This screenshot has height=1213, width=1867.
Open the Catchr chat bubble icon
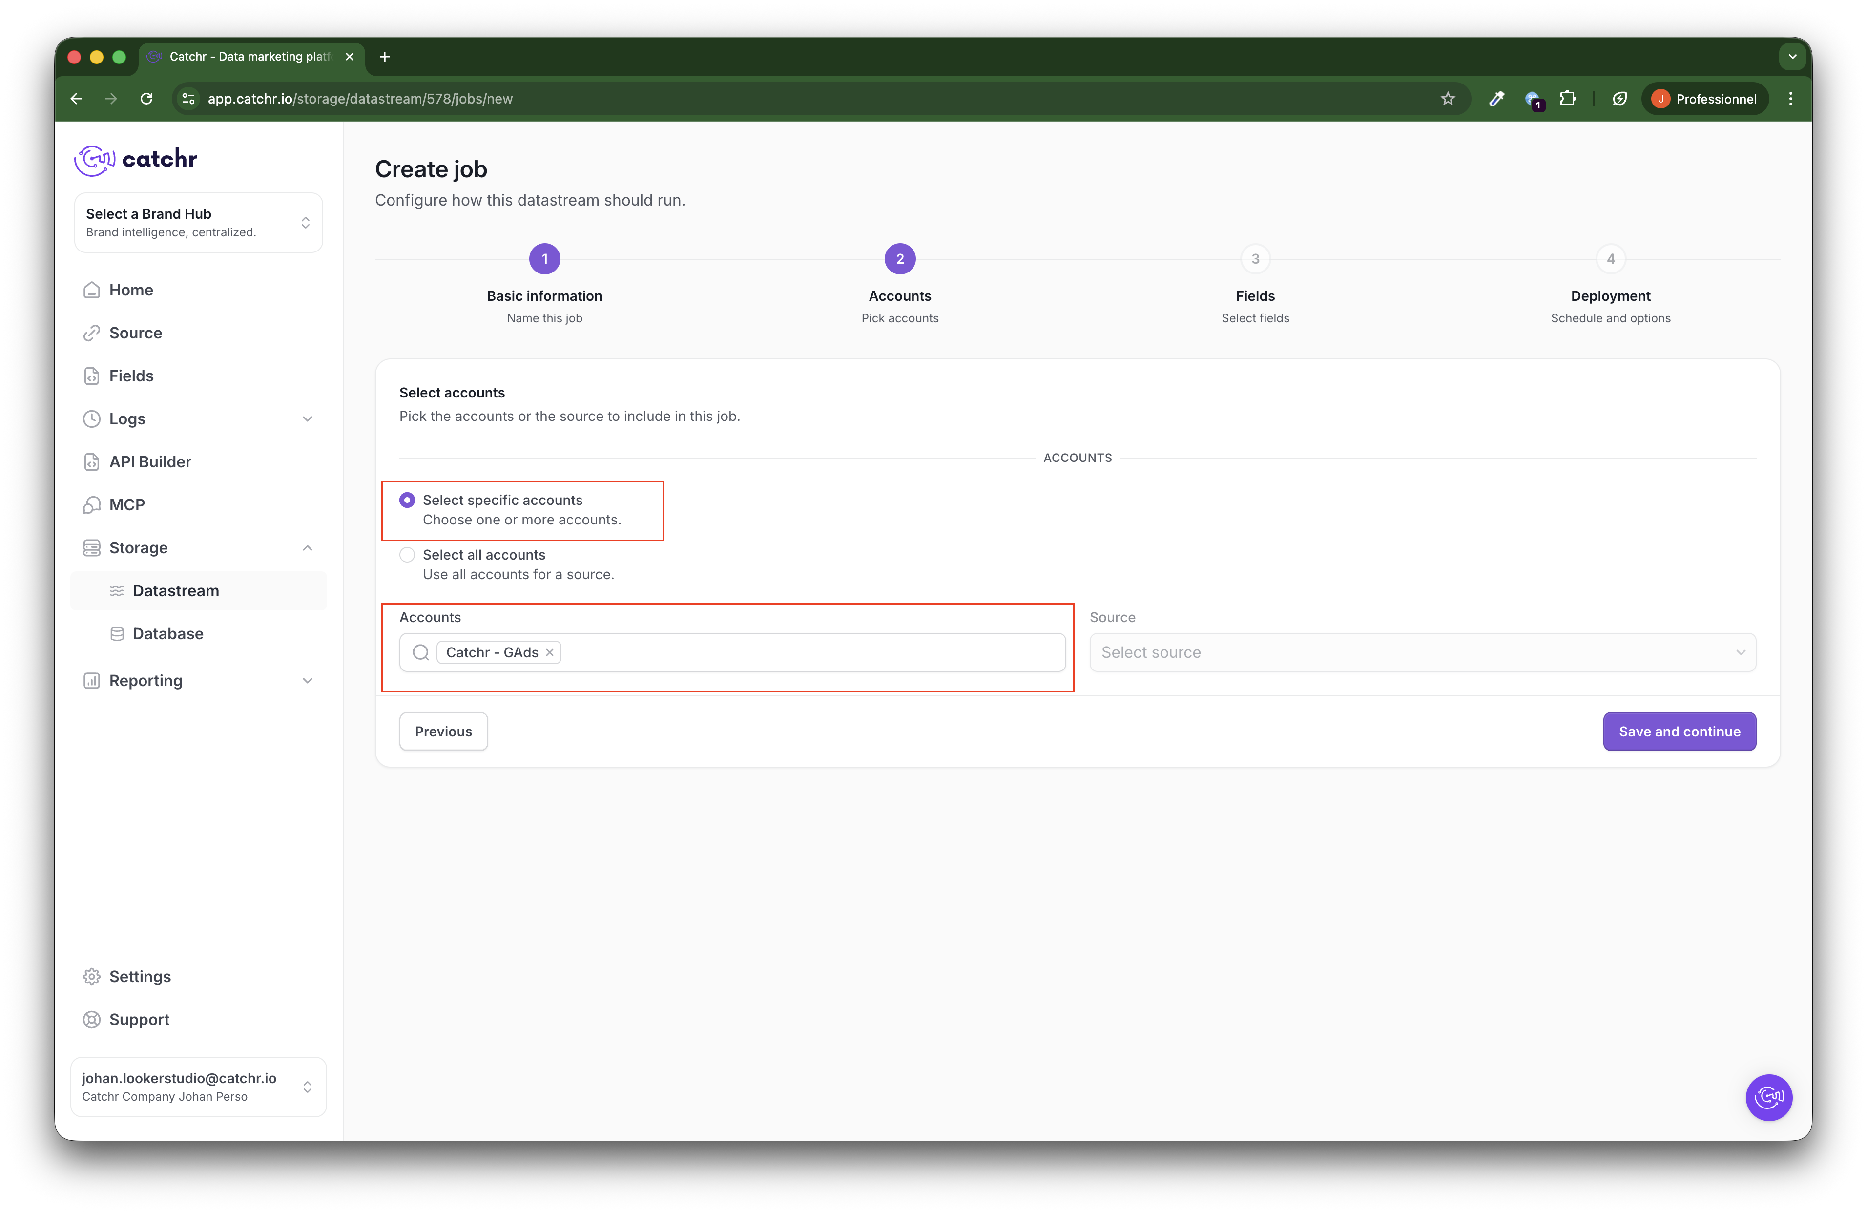coord(1768,1097)
